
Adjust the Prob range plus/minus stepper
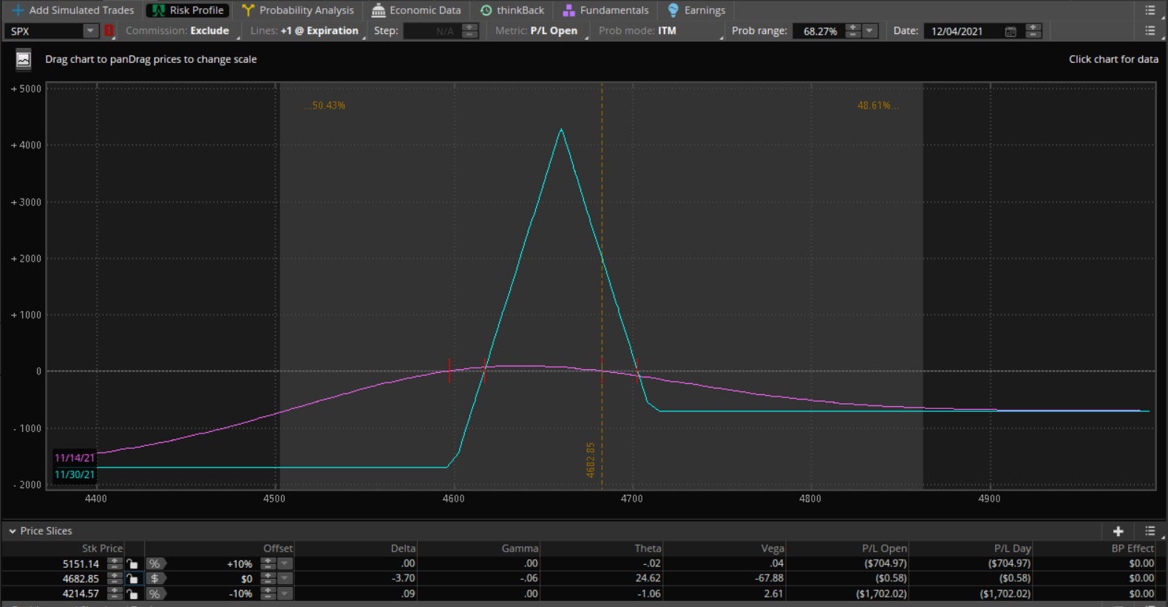[x=853, y=31]
